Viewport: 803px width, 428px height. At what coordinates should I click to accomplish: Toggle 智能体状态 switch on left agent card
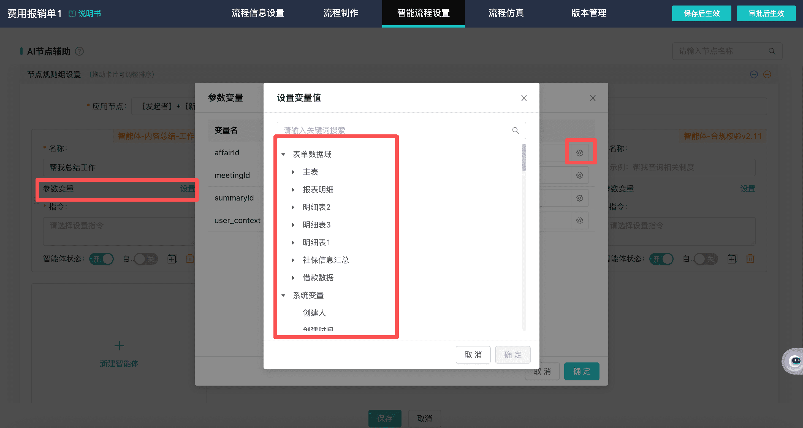coord(101,259)
